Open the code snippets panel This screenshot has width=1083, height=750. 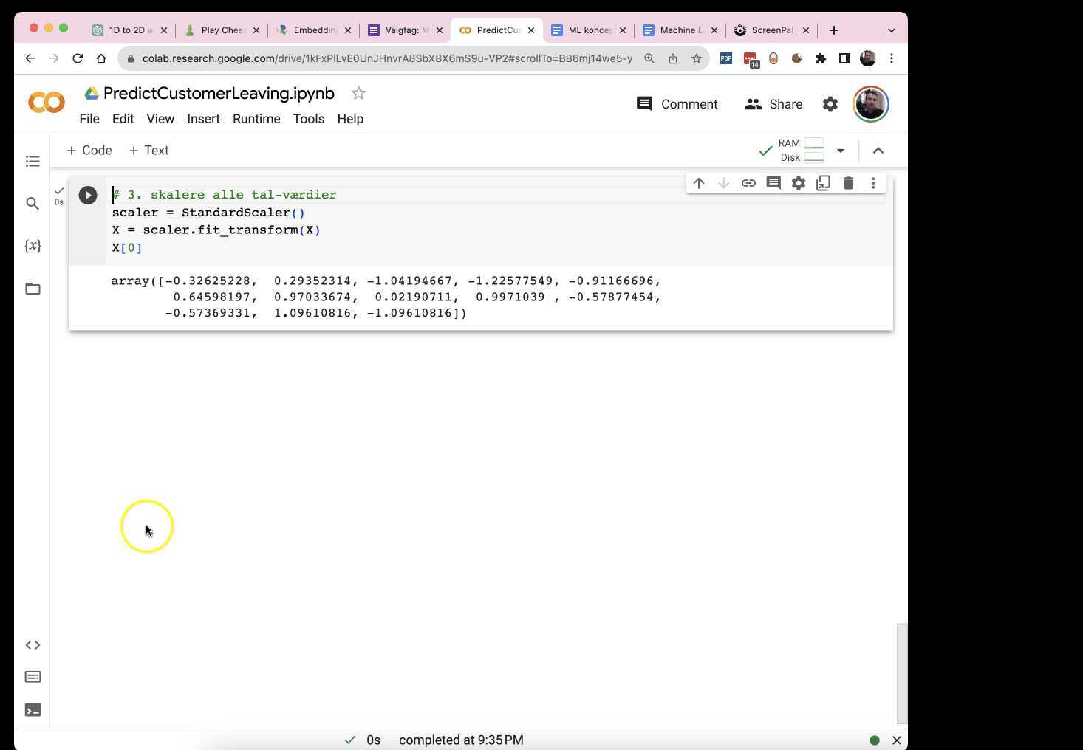tap(33, 644)
